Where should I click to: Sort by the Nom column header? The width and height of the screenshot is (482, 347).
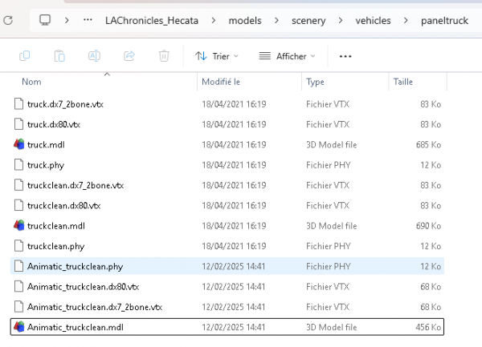[32, 82]
